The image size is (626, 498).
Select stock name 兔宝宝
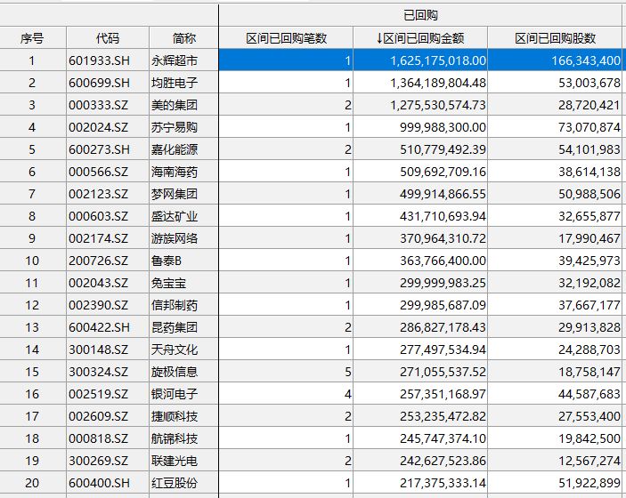click(x=168, y=283)
